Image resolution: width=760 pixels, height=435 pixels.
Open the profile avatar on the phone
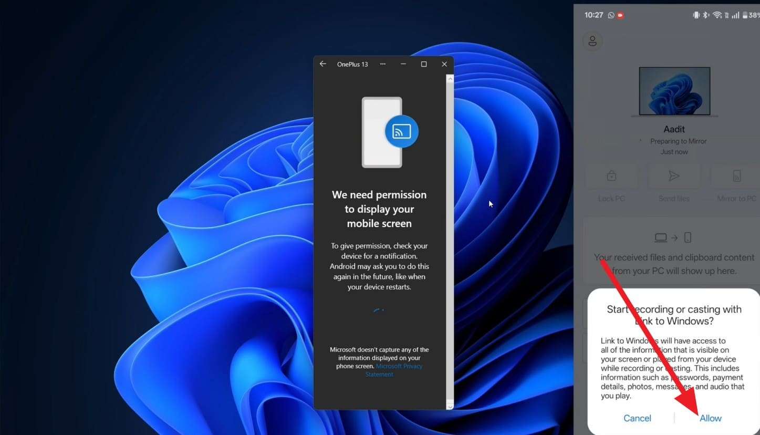tap(592, 41)
